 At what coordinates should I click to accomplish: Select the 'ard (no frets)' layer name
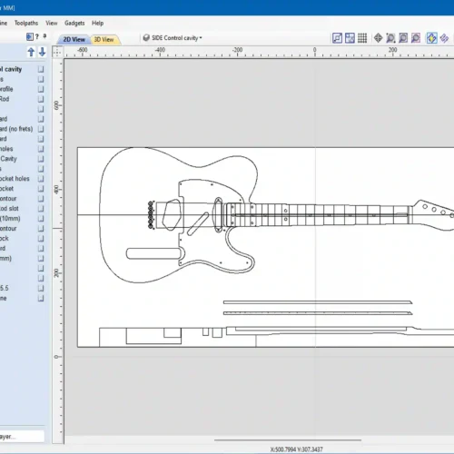[16, 129]
